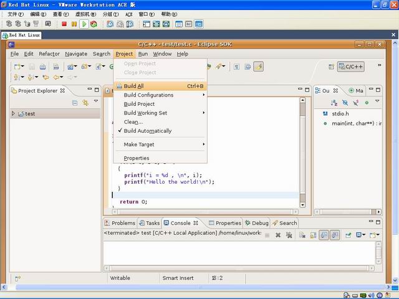This screenshot has width=399, height=299.
Task: Click Link with Editor in Project Explorer
Action: click(85, 103)
